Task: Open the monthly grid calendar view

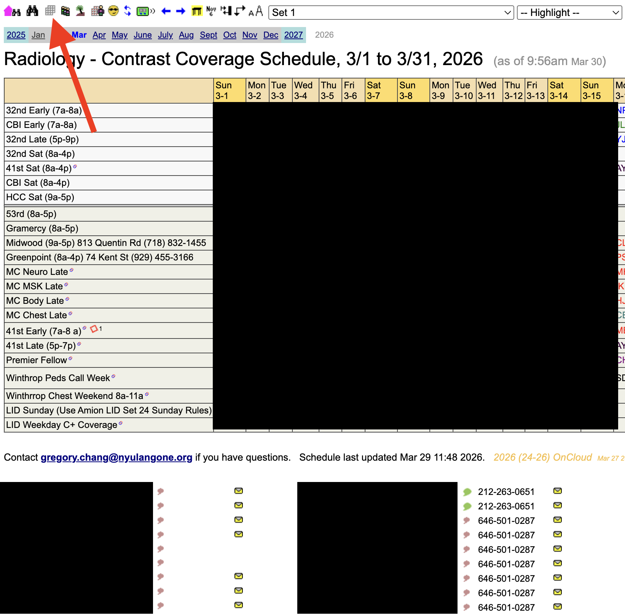Action: [50, 11]
